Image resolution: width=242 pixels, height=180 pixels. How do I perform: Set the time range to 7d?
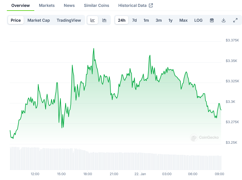134,20
